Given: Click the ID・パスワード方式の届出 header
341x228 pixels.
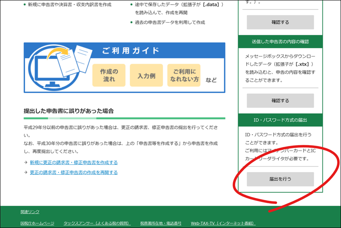Looking at the screenshot, I should (280, 120).
